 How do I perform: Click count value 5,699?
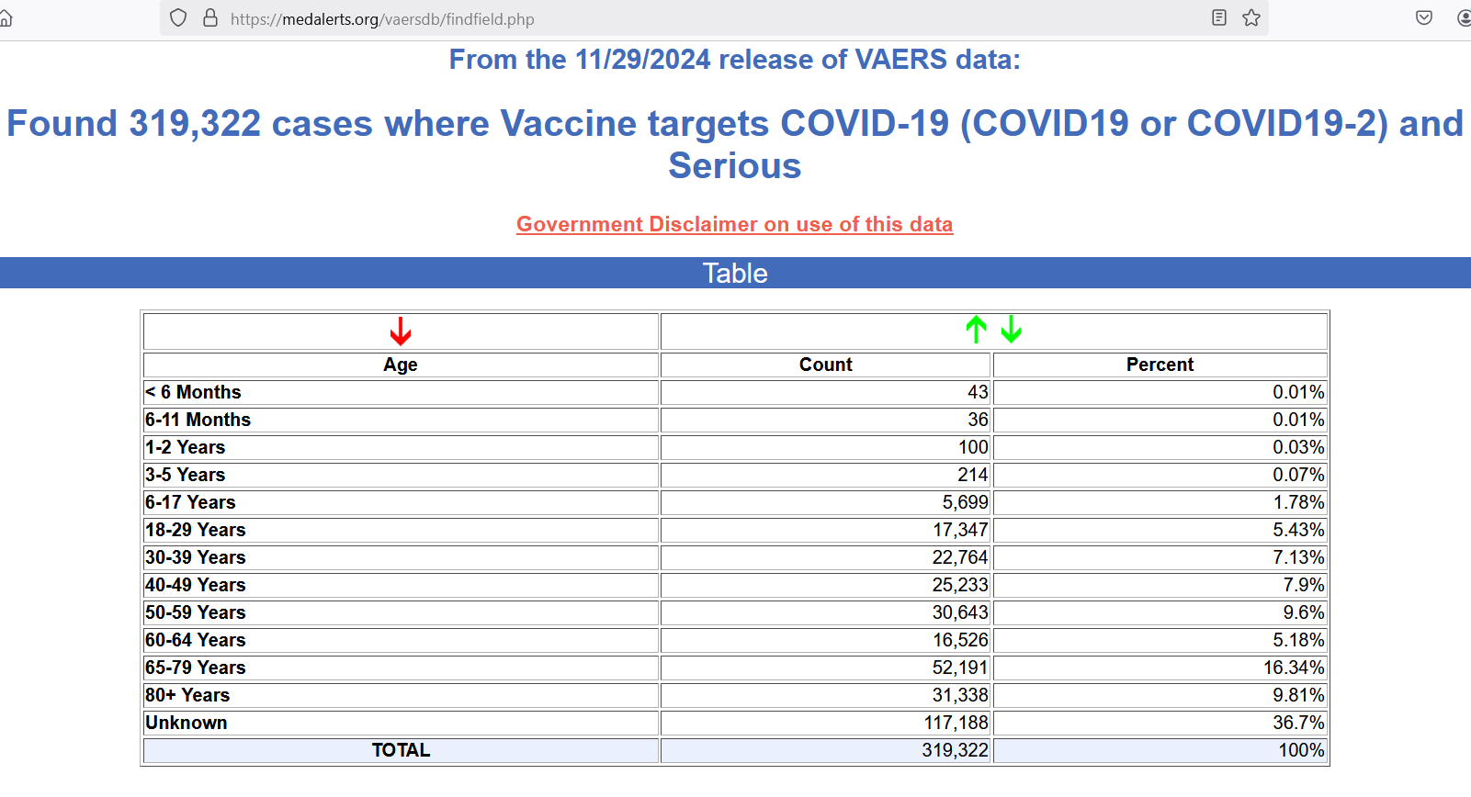(965, 502)
